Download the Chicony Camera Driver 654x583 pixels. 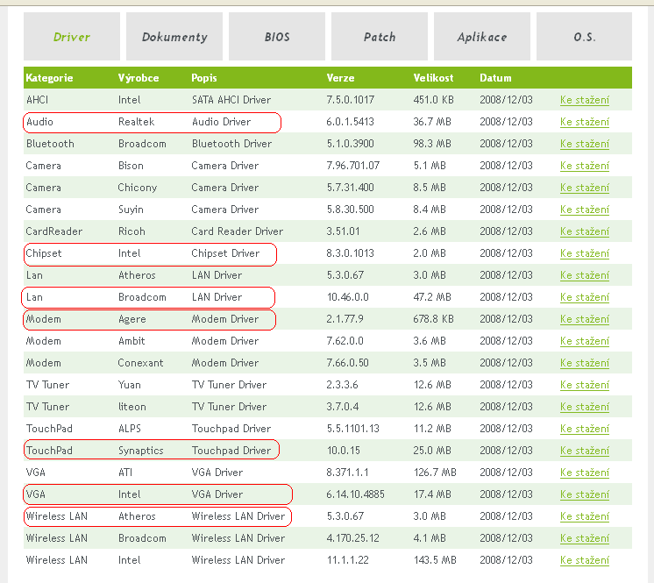point(585,188)
